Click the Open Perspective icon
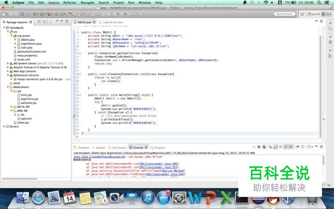The height and width of the screenshot is (209, 334). coord(302,14)
